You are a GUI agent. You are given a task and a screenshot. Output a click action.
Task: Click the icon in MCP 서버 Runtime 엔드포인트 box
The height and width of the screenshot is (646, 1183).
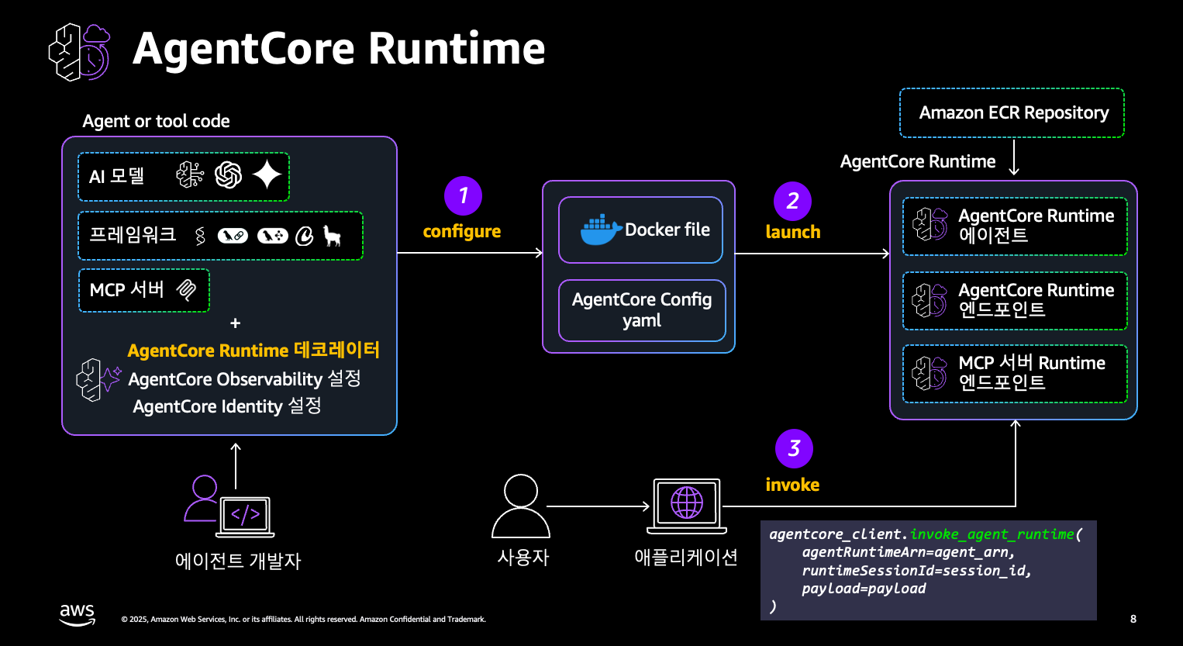click(930, 373)
